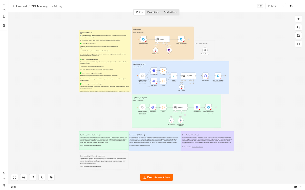Click the Logs panel title
Screen dimensions: 305x190
[x=14, y=187]
